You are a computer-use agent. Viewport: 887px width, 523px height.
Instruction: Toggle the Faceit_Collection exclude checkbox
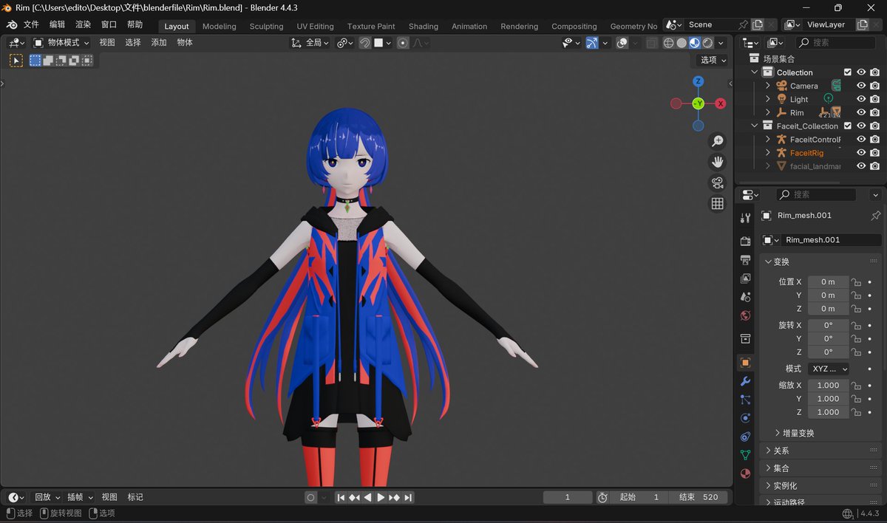coord(848,126)
